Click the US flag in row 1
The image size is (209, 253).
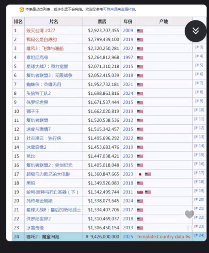[140, 31]
